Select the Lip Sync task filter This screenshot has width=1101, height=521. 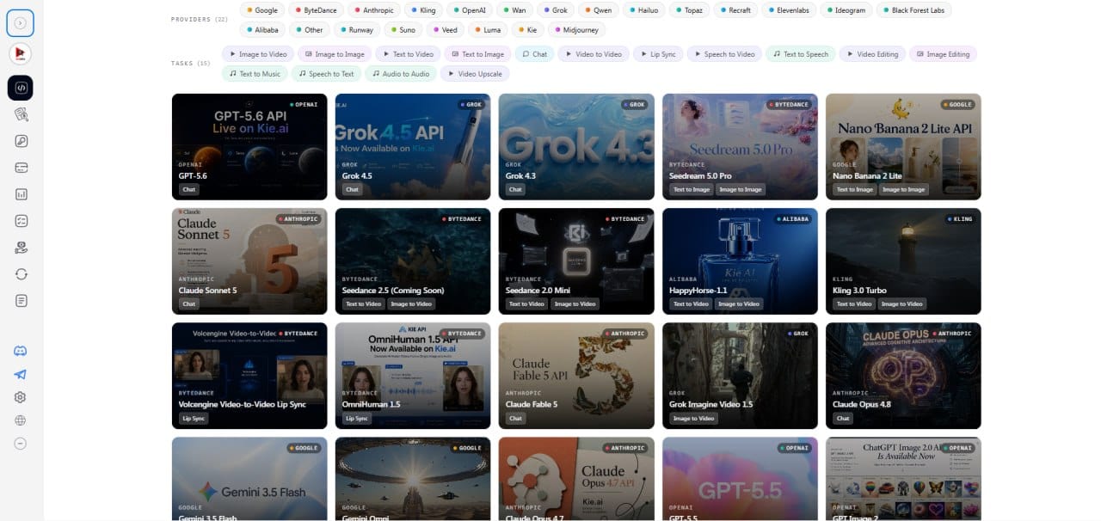[657, 54]
